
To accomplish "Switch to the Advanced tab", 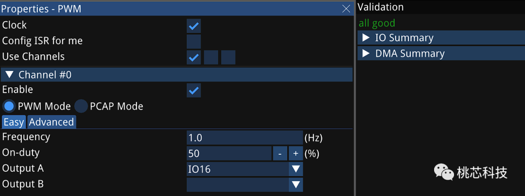I will point(52,122).
